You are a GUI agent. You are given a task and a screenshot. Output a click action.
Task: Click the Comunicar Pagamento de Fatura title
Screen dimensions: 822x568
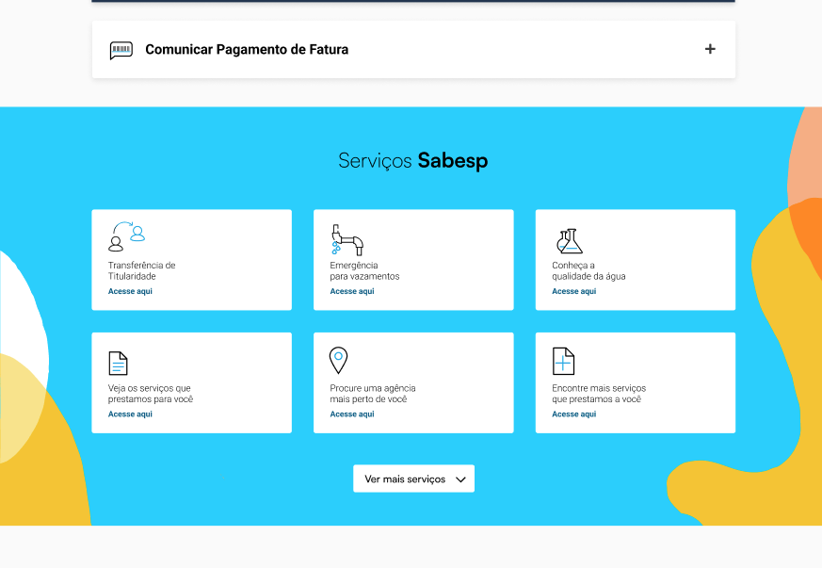(247, 50)
